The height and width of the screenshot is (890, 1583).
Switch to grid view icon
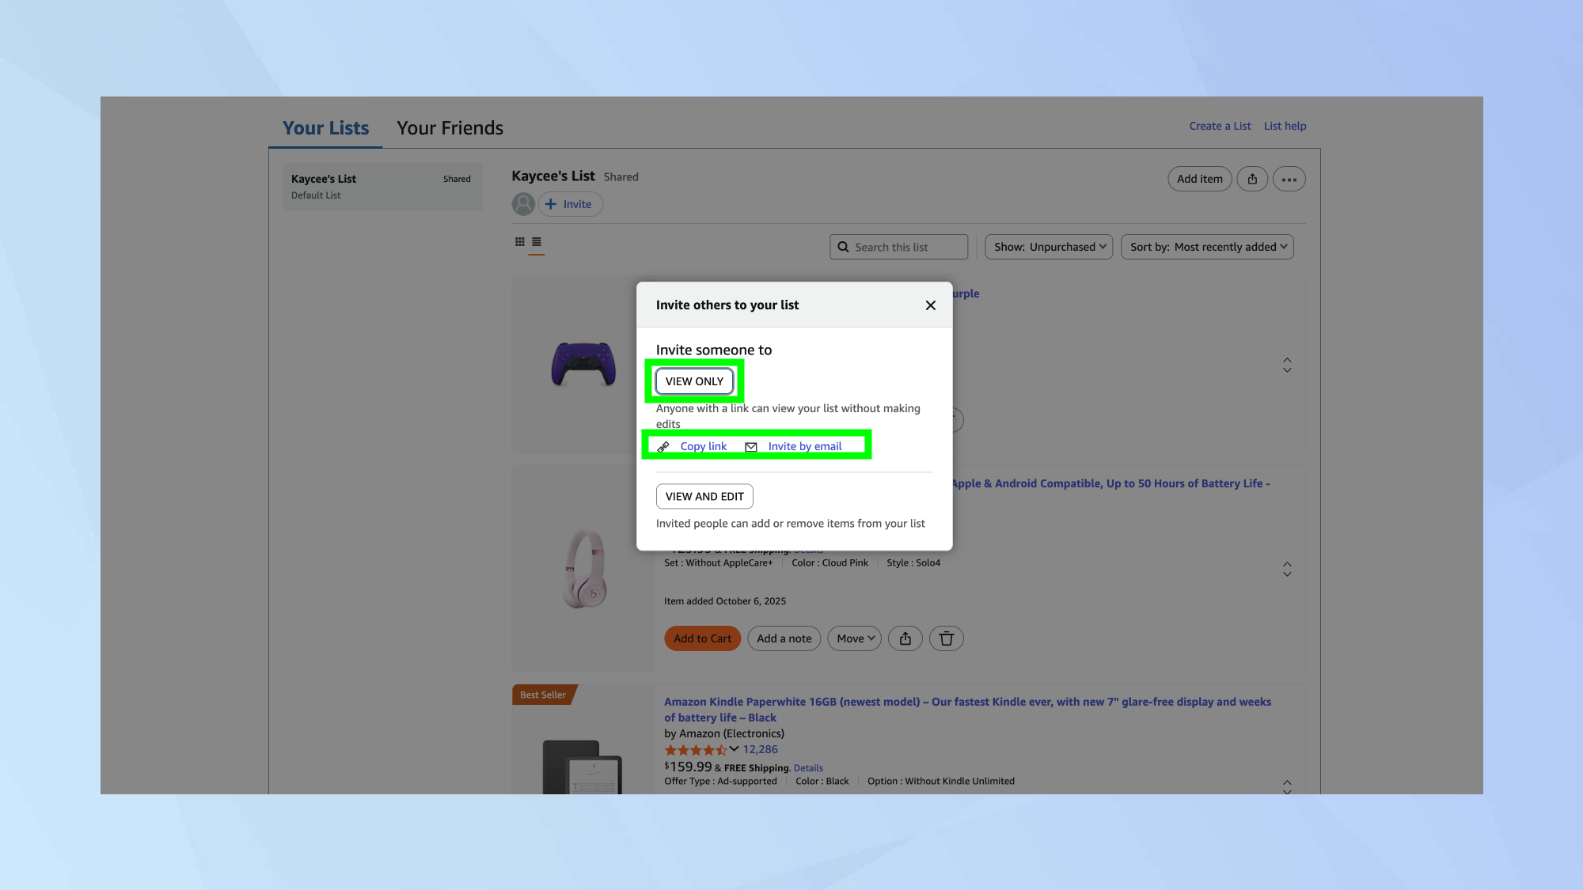[x=519, y=242]
